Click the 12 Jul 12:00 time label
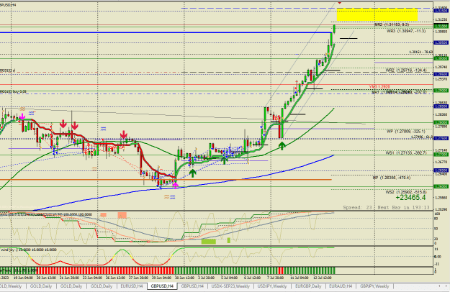 point(323,278)
